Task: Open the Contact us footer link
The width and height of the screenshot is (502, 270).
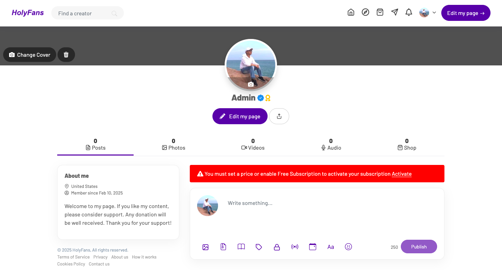Action: (x=99, y=264)
